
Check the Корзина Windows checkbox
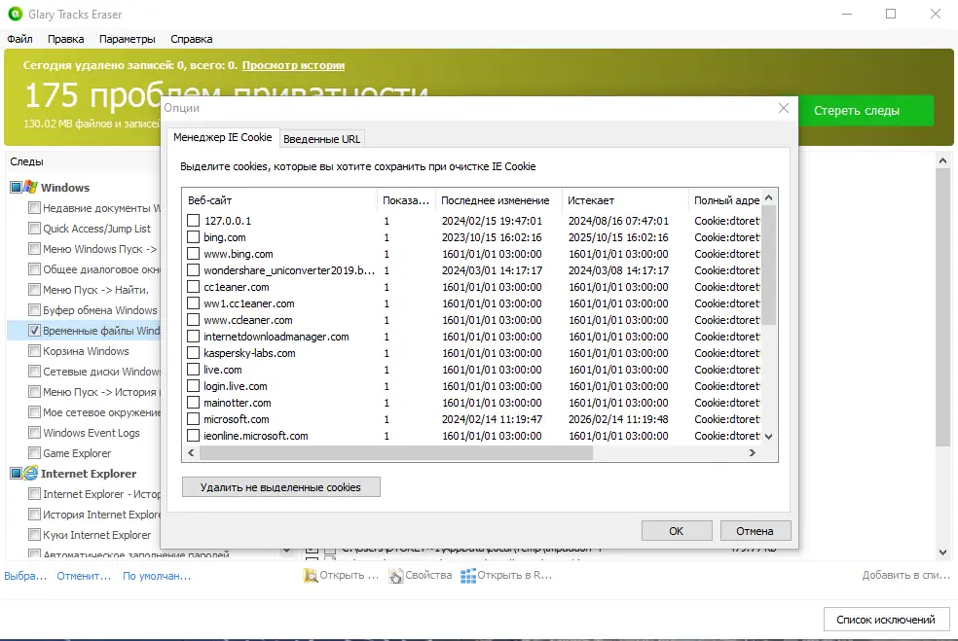pyautogui.click(x=34, y=351)
